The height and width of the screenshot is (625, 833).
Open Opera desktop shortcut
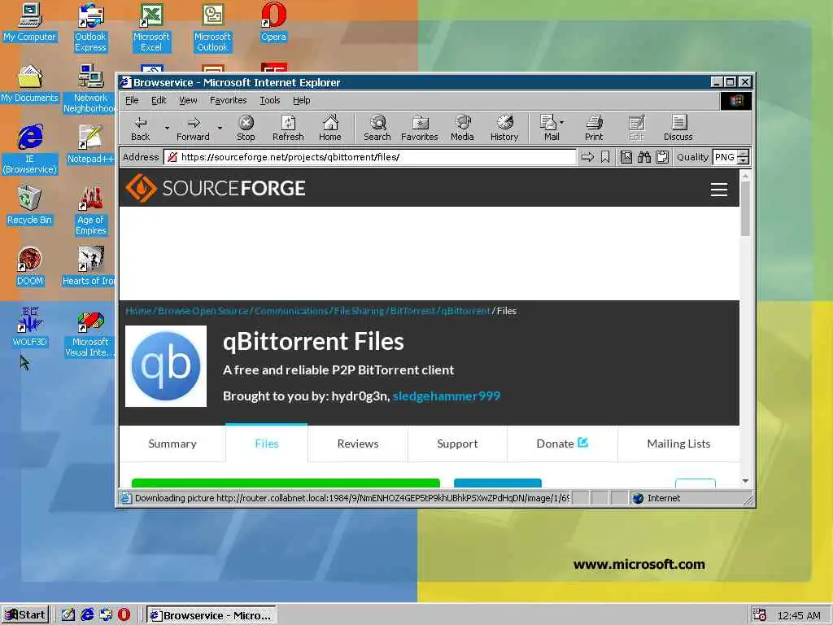[x=273, y=22]
